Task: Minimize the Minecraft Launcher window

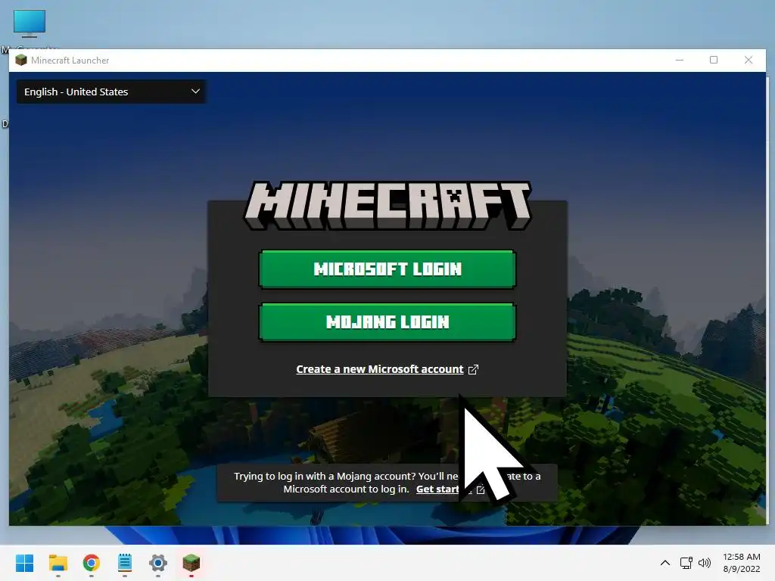Action: pos(680,61)
